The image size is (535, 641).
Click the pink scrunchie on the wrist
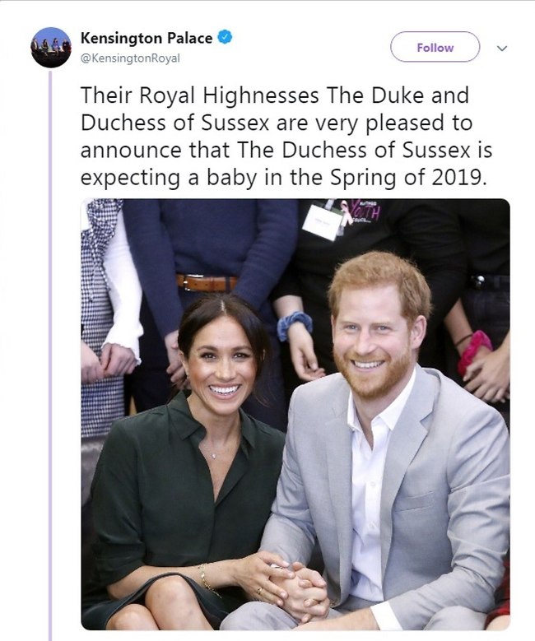[x=473, y=351]
